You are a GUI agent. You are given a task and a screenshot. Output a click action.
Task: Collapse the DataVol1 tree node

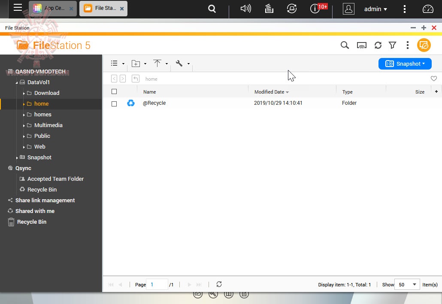[17, 82]
